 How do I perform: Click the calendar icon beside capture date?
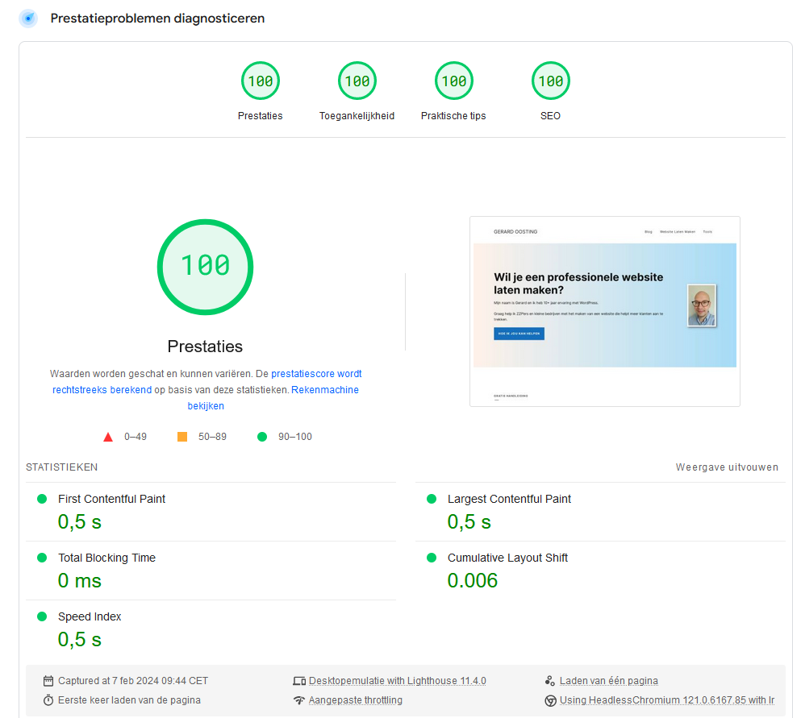48,681
